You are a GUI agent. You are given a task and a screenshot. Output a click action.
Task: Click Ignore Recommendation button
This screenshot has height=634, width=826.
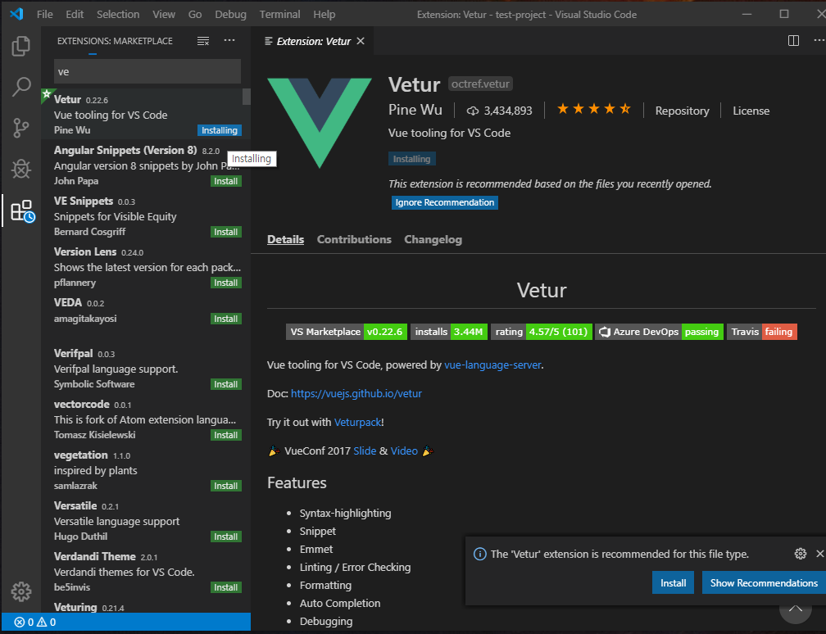tap(445, 203)
